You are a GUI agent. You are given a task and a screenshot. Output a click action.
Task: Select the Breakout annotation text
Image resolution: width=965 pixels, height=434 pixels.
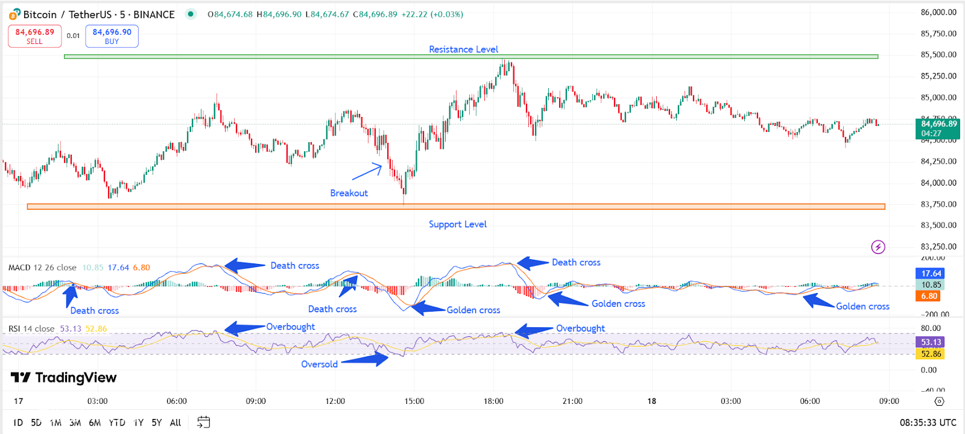tap(349, 193)
